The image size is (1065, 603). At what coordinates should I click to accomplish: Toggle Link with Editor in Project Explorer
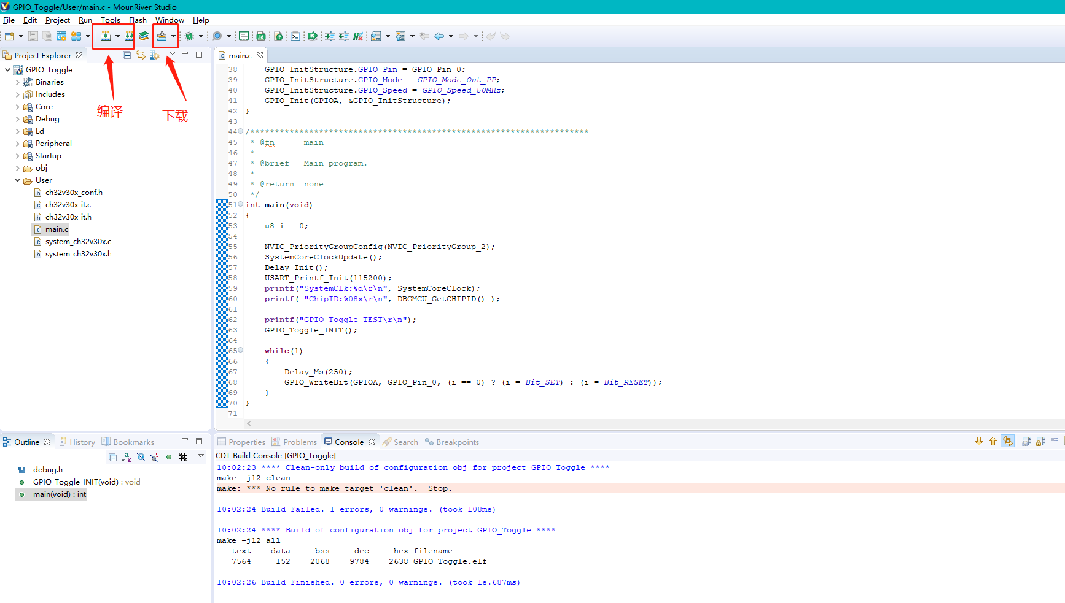141,55
